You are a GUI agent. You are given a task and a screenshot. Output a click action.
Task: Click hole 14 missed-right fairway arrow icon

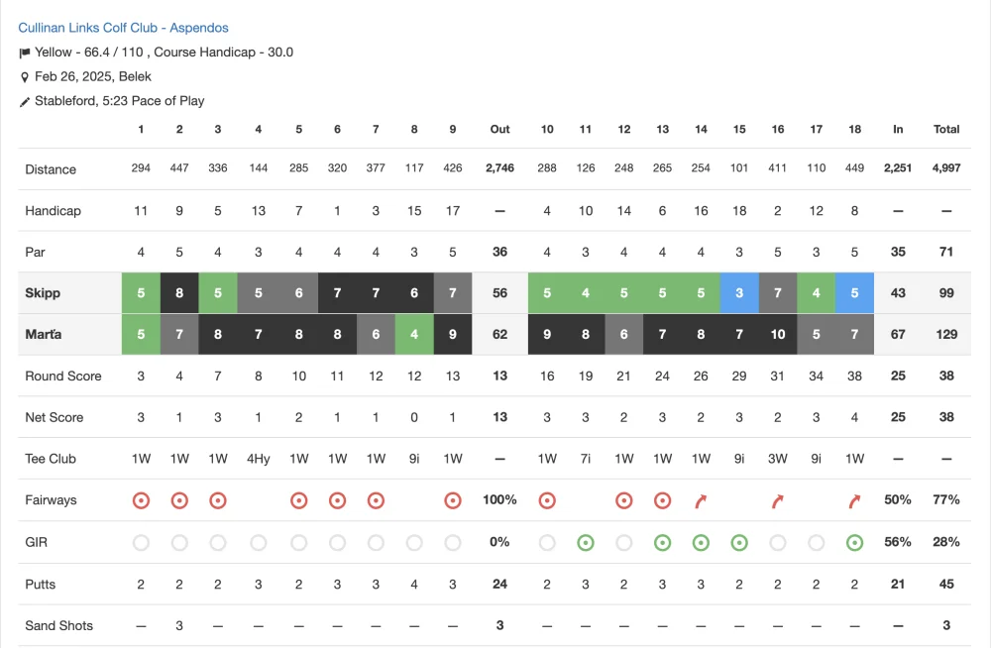click(701, 500)
